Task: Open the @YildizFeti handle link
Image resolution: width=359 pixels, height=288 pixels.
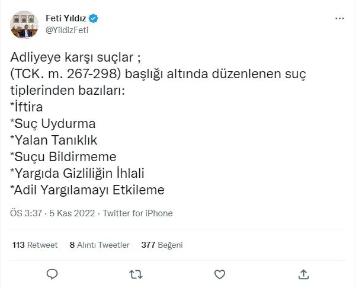Action: tap(66, 31)
